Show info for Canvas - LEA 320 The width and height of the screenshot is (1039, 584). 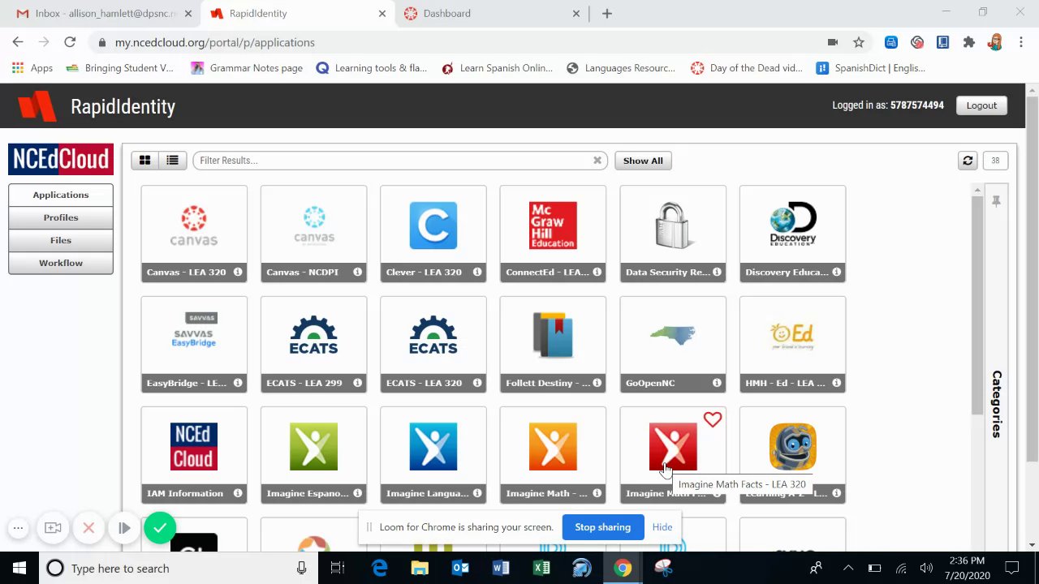(x=238, y=272)
